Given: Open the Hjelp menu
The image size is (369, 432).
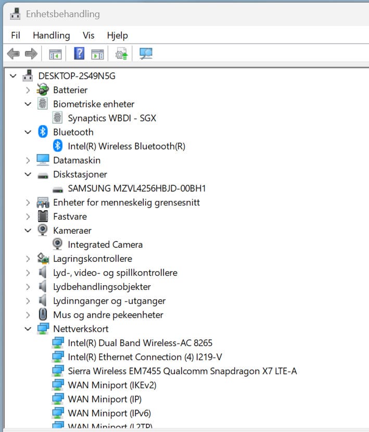Looking at the screenshot, I should click(118, 35).
